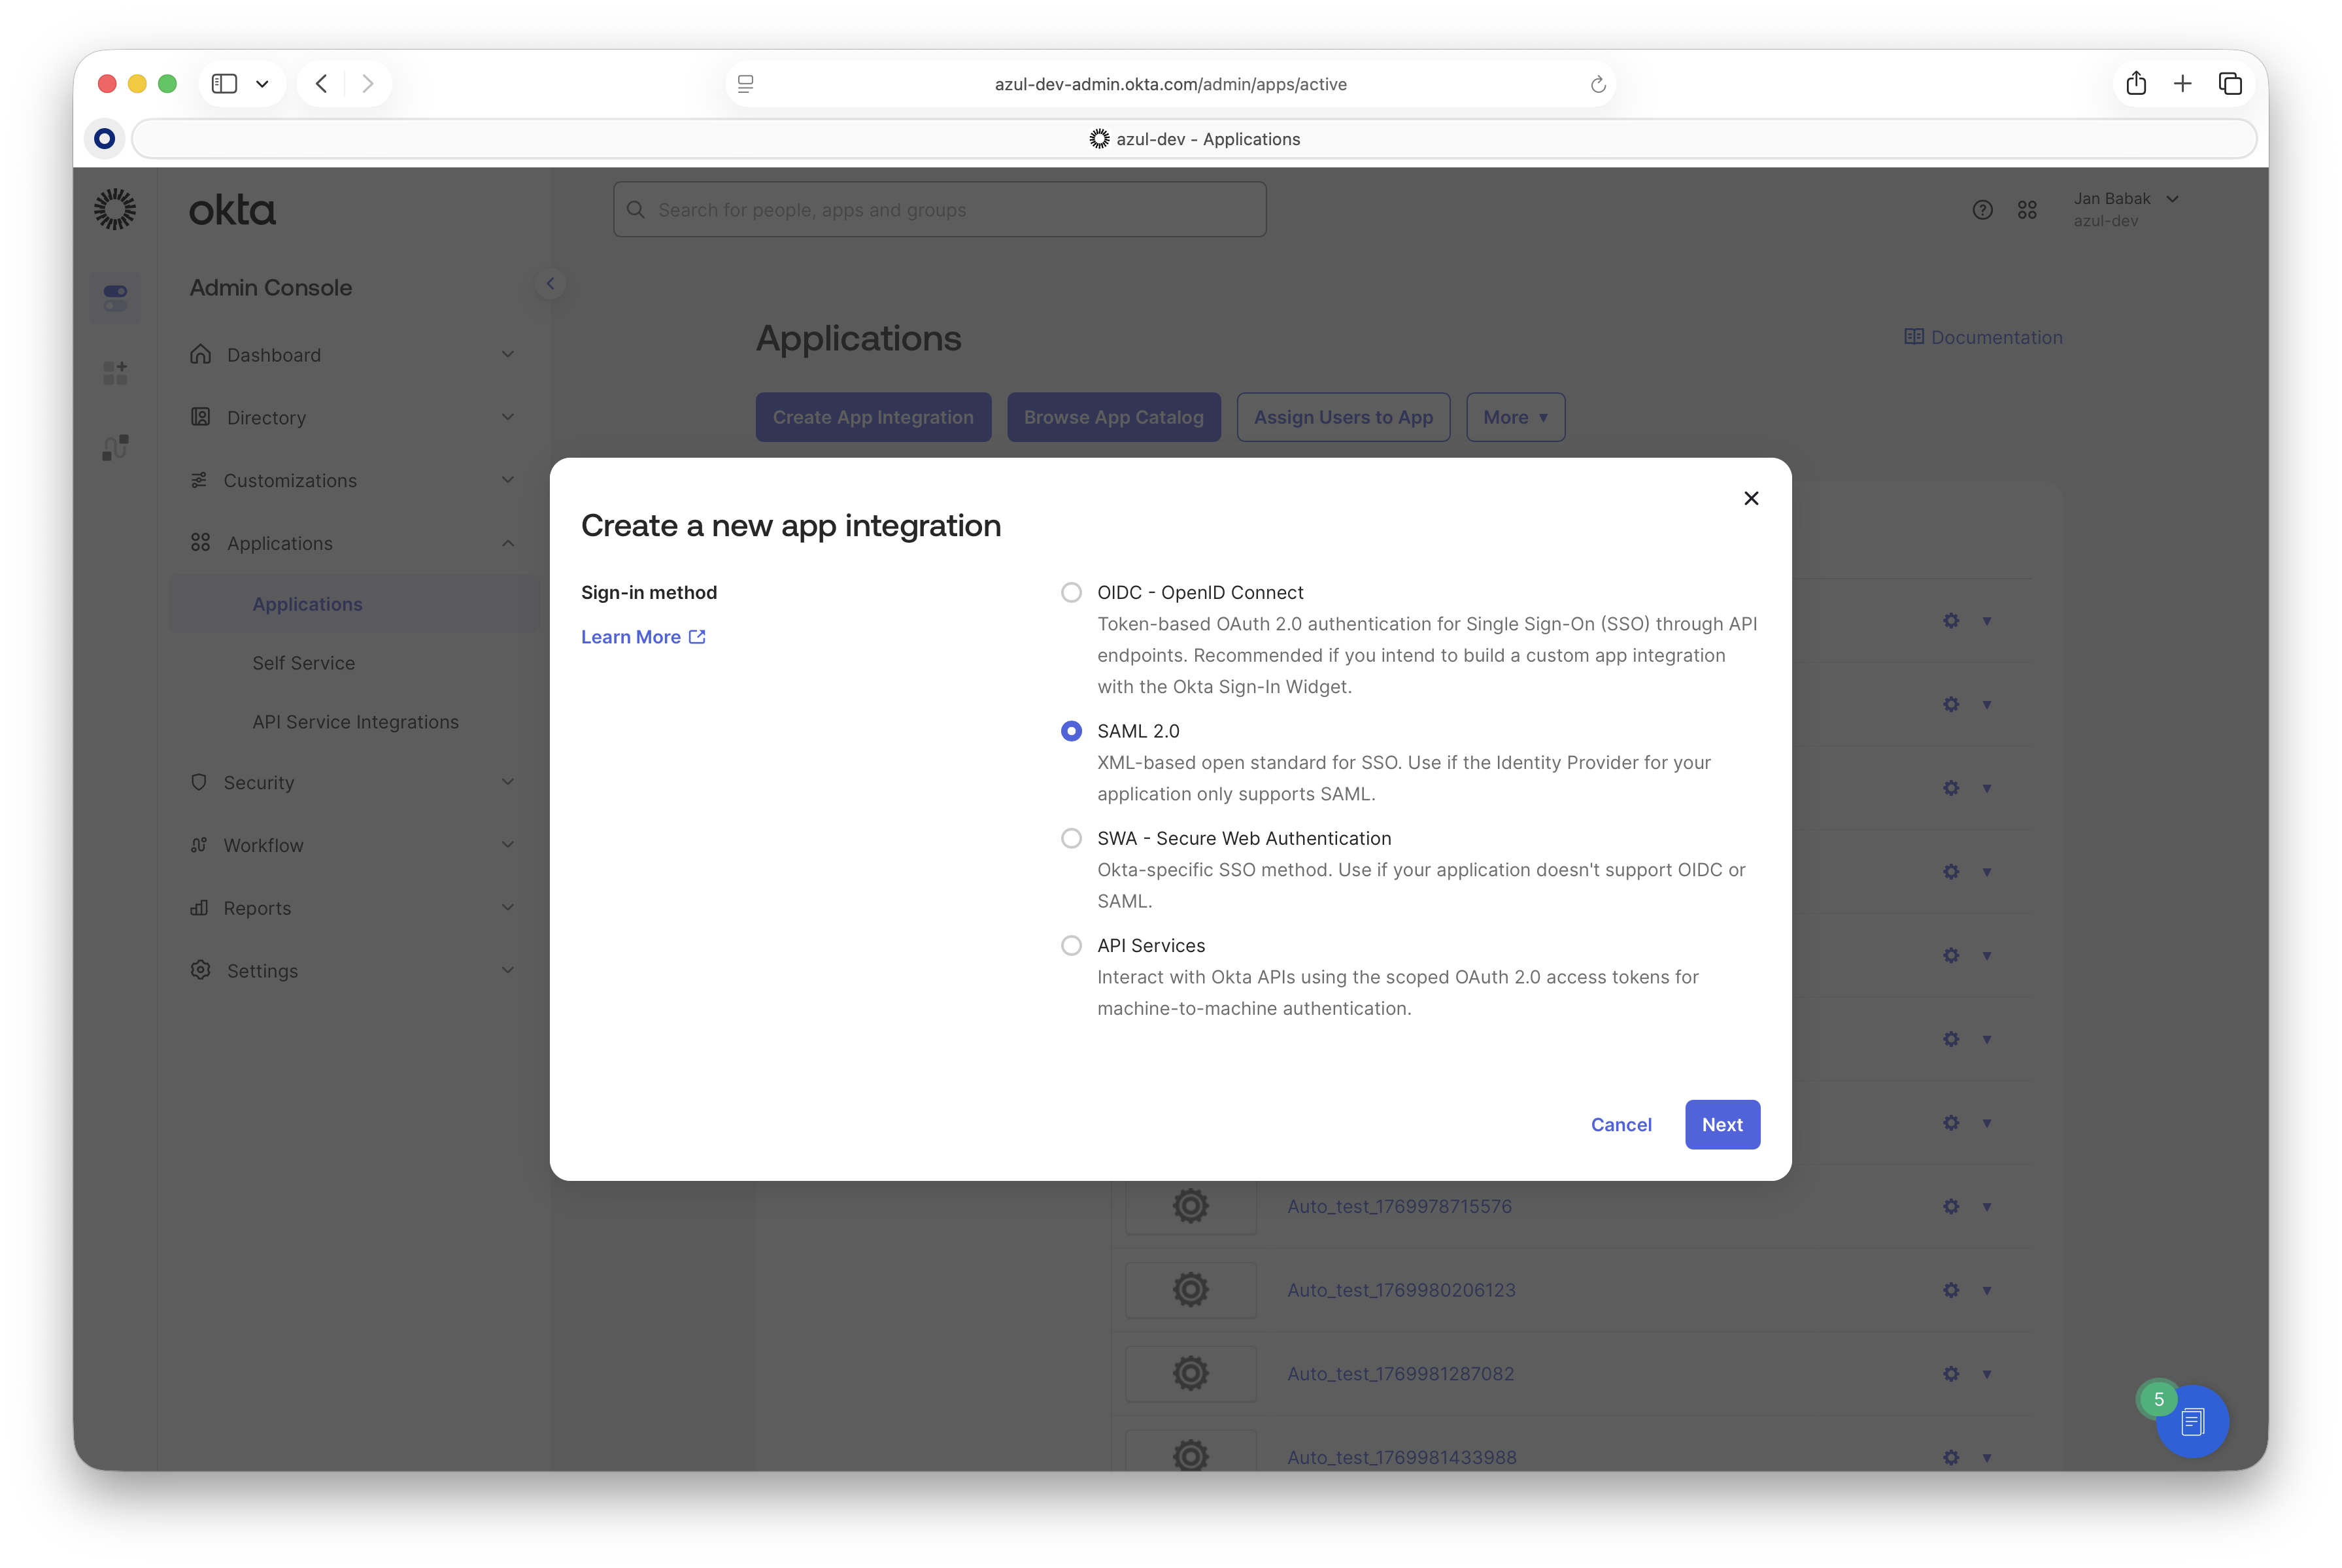
Task: Click the Safari sidebar toggle icon
Action: (x=225, y=84)
